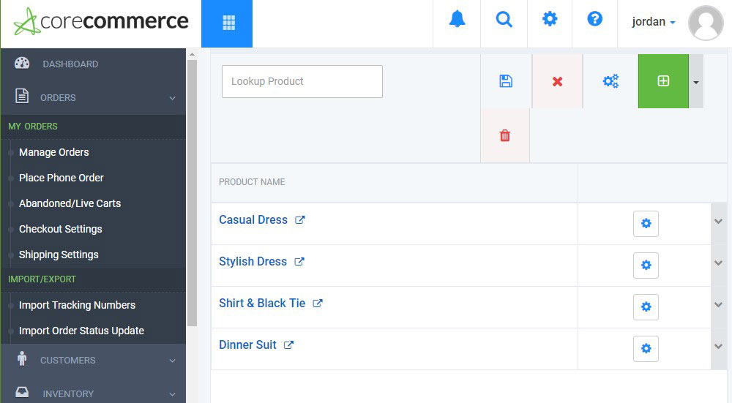Open the jordan user menu
Image resolution: width=732 pixels, height=403 pixels.
click(654, 22)
